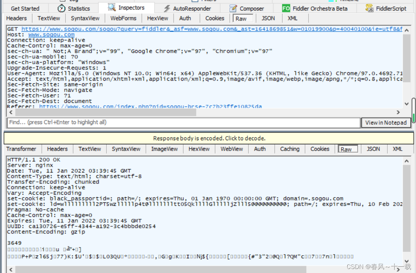This screenshot has height=273, width=416.
Task: Click the request pane horizontal scrollbar thumb
Action: tap(105, 112)
